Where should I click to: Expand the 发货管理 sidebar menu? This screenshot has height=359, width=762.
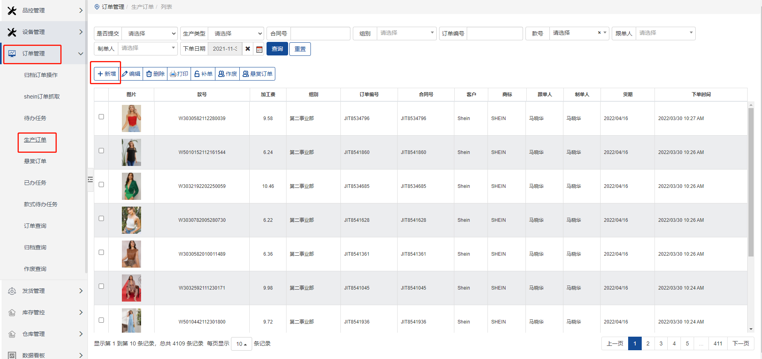(44, 291)
